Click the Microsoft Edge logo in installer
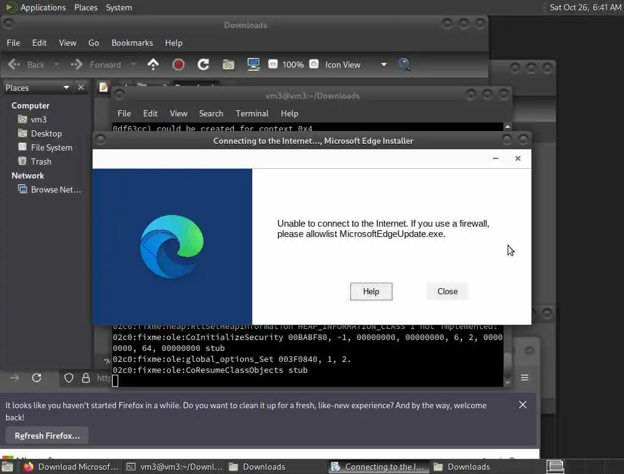Viewport: 624px width, 474px height. [172, 247]
